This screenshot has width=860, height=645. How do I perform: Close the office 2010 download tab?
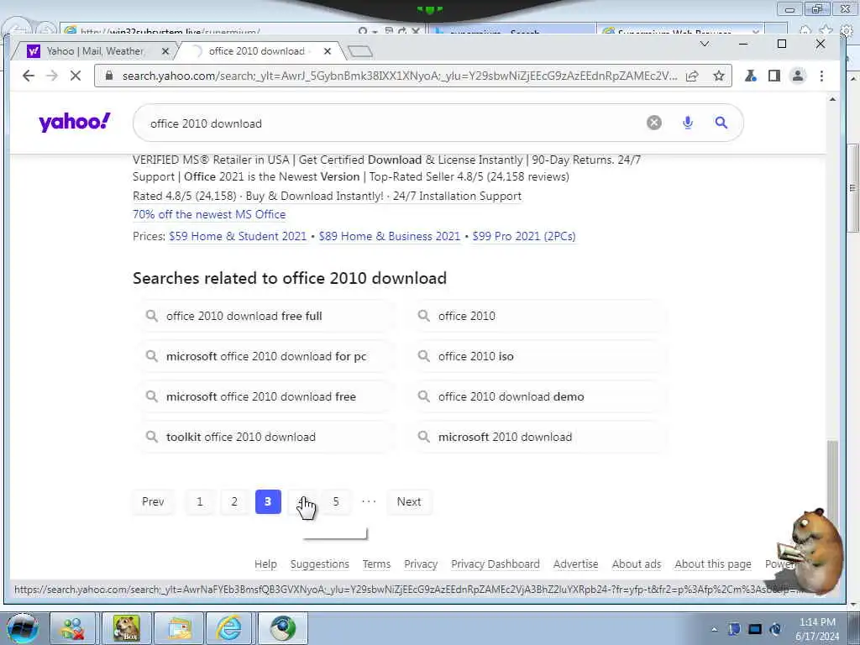coord(328,51)
